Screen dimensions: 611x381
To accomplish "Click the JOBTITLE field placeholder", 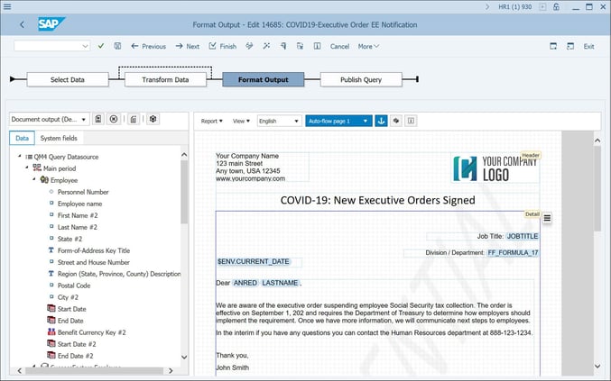I will [523, 236].
